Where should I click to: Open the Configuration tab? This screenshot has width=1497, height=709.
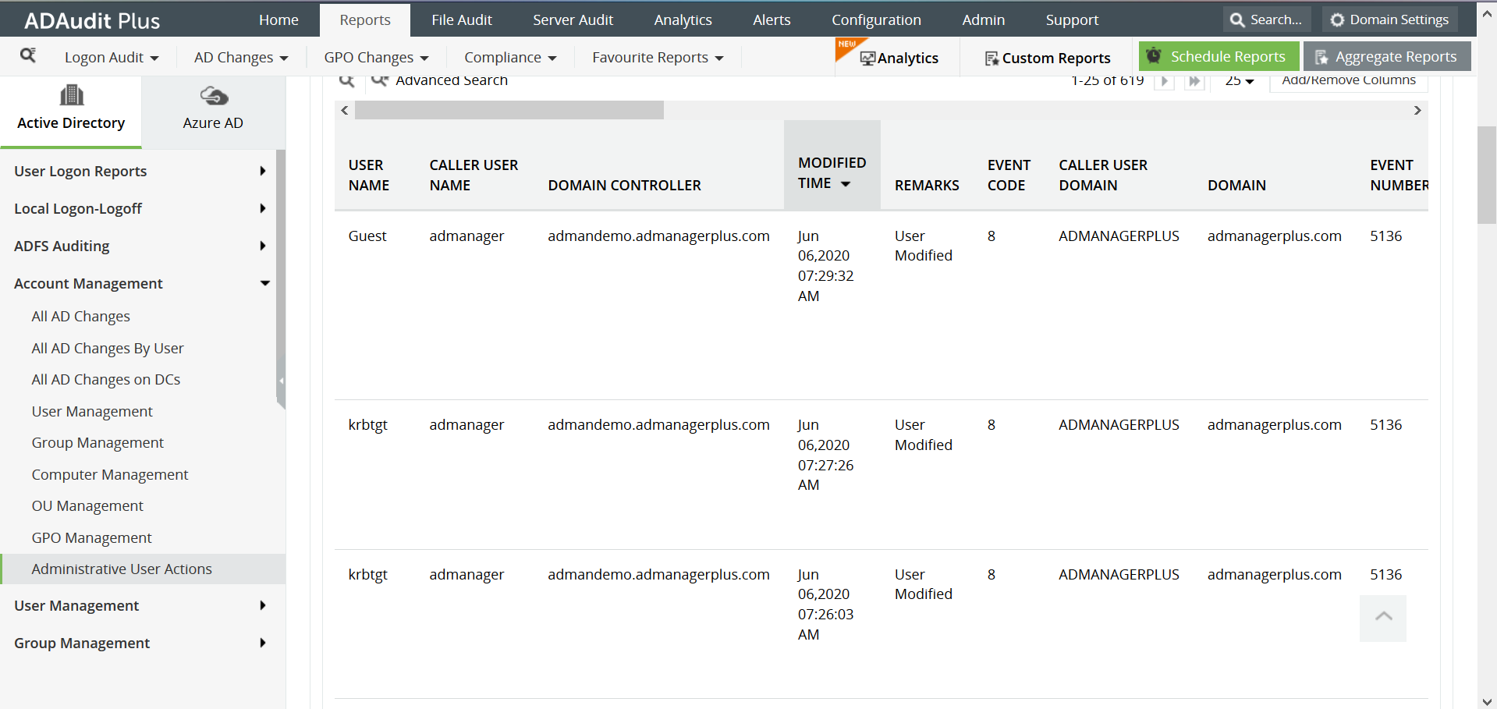point(876,20)
